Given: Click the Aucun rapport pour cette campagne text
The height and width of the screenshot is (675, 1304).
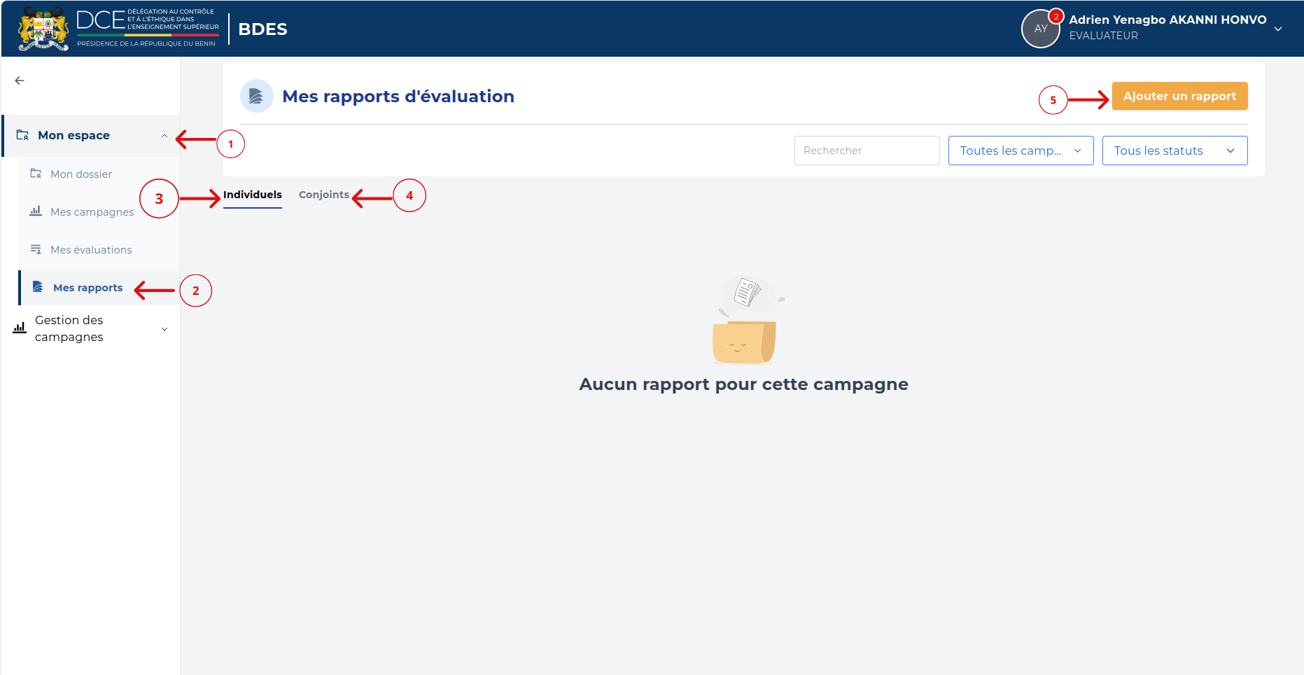Looking at the screenshot, I should pos(743,384).
